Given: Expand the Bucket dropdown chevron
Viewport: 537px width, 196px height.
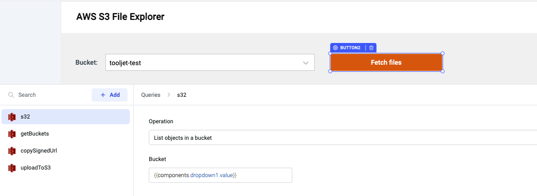Looking at the screenshot, I should tap(306, 63).
